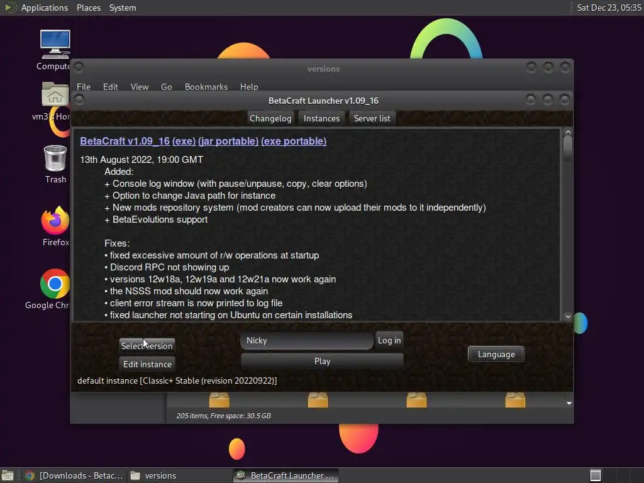Open File menu in versions window

(84, 87)
